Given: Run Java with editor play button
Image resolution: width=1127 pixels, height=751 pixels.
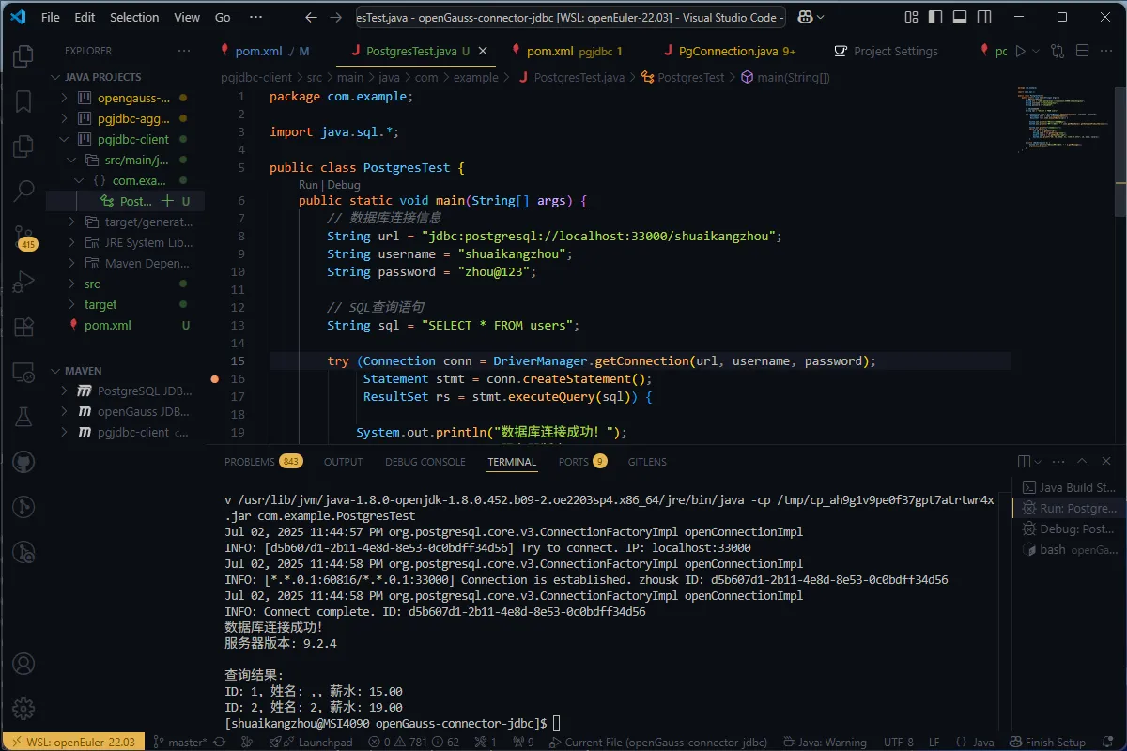Looking at the screenshot, I should tap(1021, 51).
